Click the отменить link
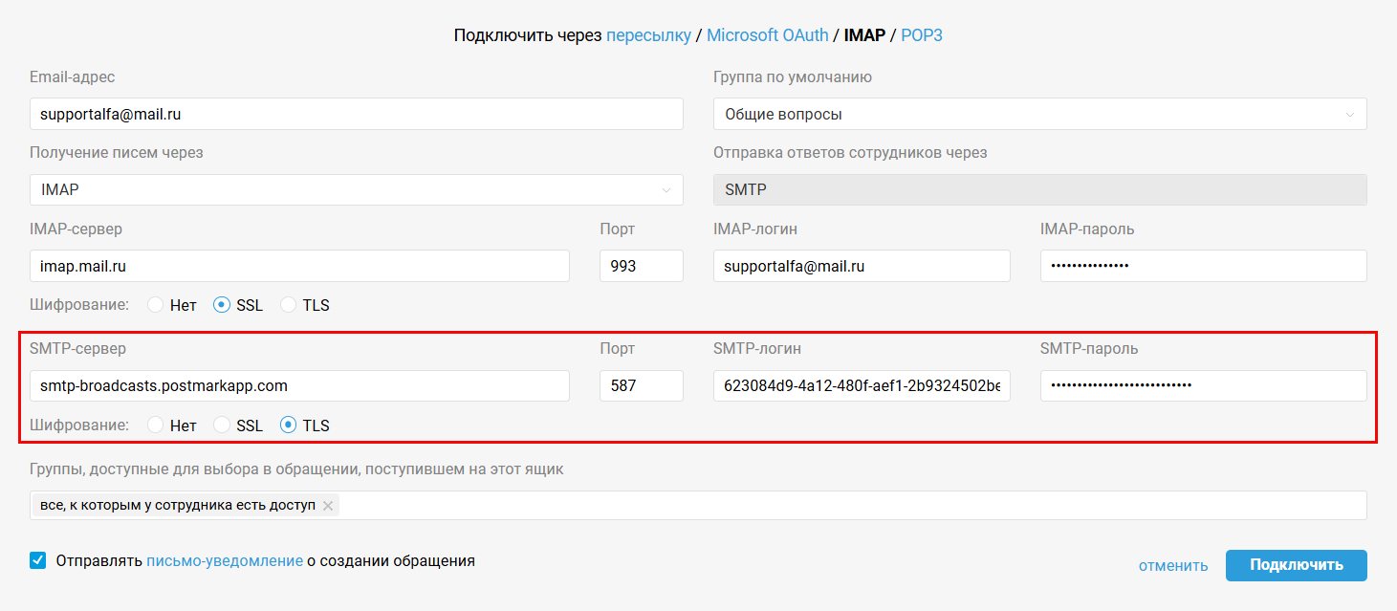Image resolution: width=1397 pixels, height=611 pixels. (1173, 565)
